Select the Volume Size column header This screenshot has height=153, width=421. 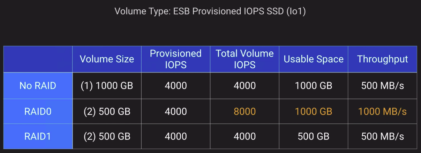point(107,59)
